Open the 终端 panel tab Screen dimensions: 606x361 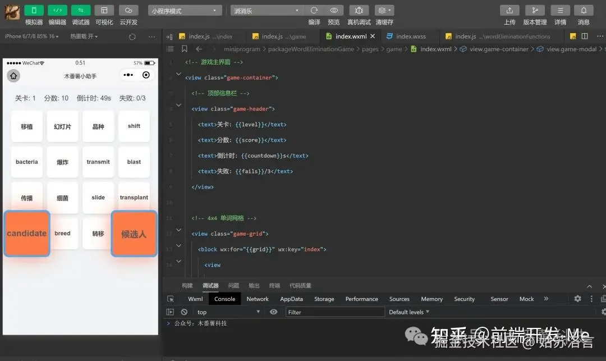[x=274, y=286]
